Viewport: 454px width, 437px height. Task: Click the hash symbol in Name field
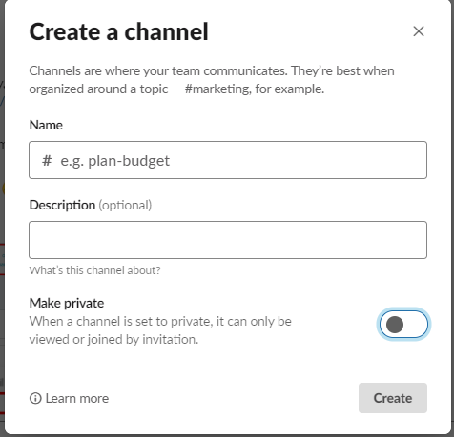coord(47,160)
